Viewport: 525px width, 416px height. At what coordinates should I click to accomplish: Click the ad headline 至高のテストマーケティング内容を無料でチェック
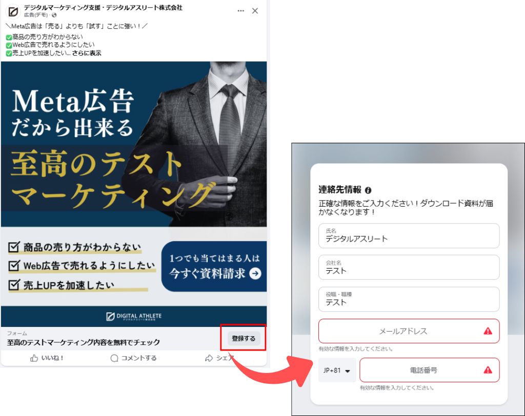(84, 342)
